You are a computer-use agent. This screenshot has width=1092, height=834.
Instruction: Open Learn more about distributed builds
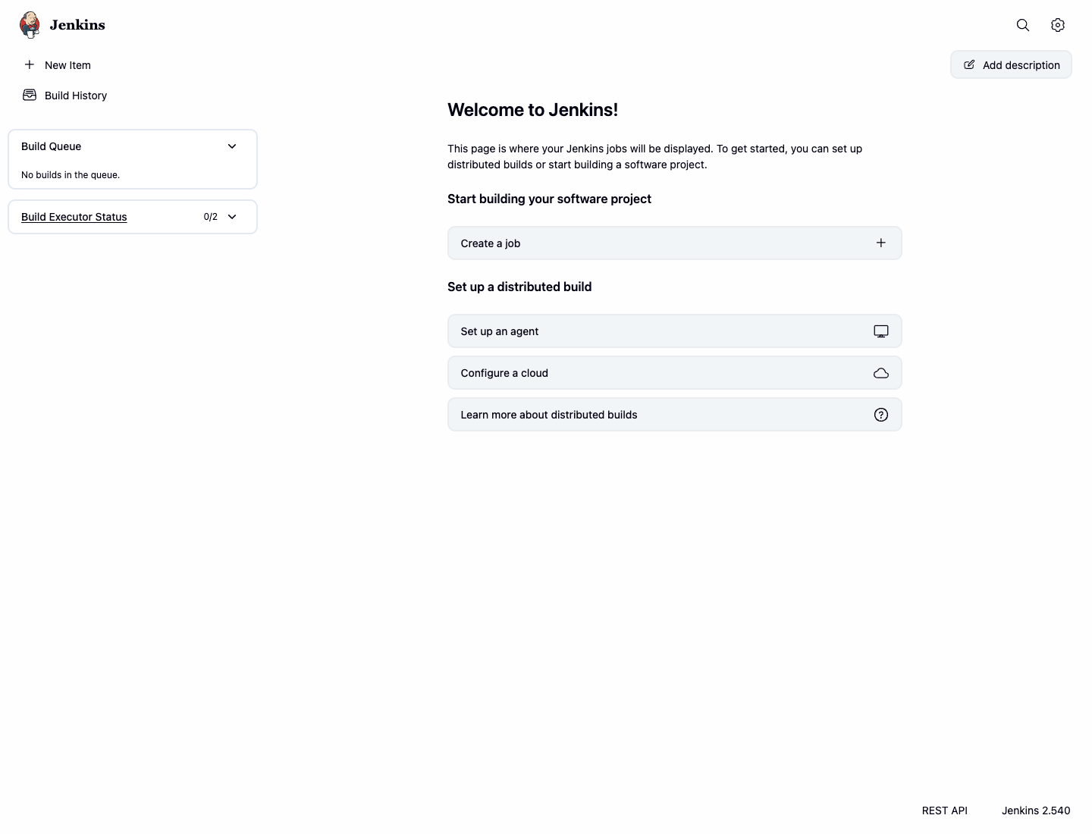(x=675, y=415)
